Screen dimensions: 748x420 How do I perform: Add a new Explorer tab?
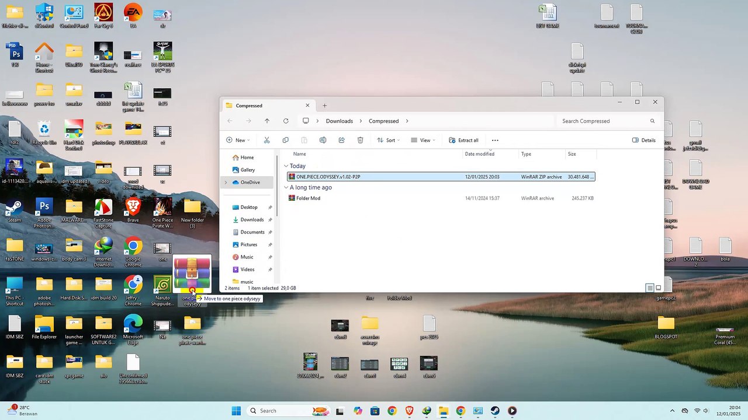324,106
